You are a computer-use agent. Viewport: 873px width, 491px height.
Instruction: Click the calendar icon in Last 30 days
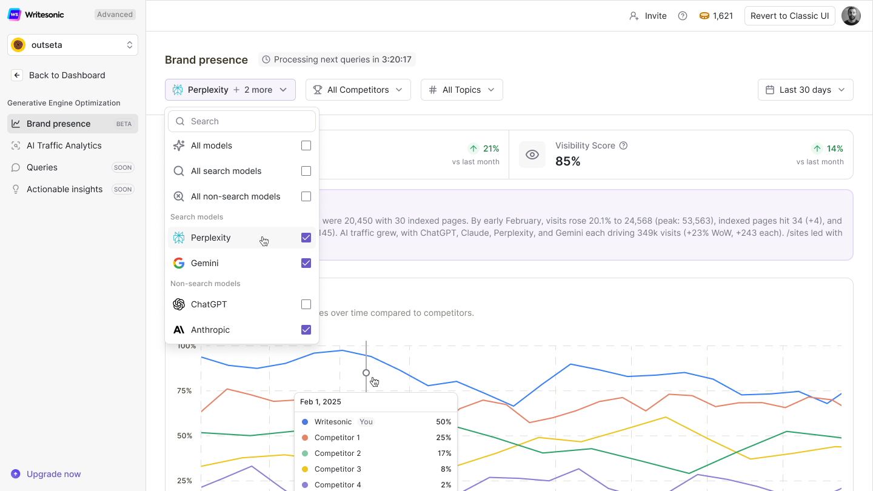tap(770, 90)
